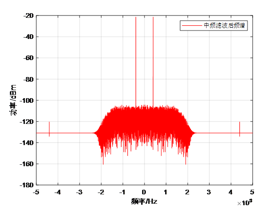Click the y-axis tick label -20
This screenshot has height=208, width=279.
[x=29, y=15]
